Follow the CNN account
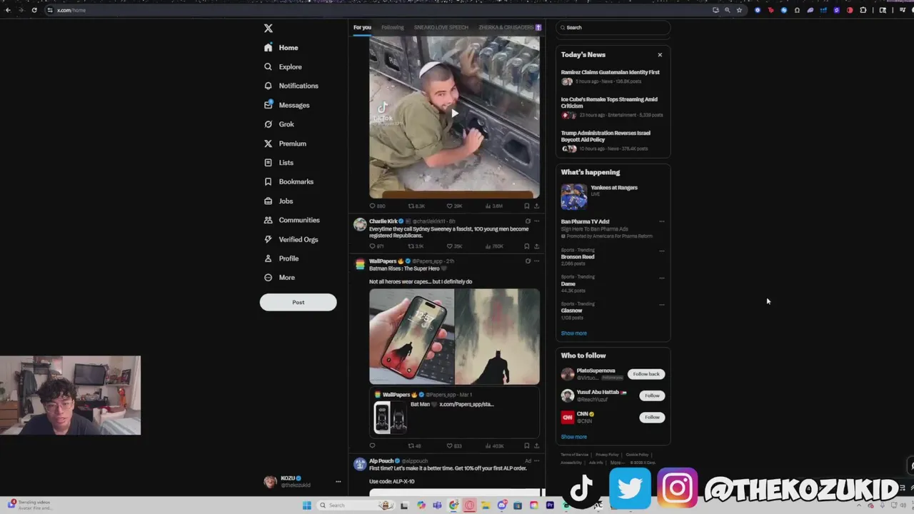914x514 pixels. point(652,417)
